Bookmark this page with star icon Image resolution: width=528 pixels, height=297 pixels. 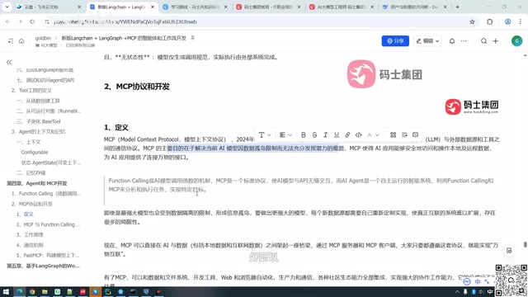coord(472,21)
